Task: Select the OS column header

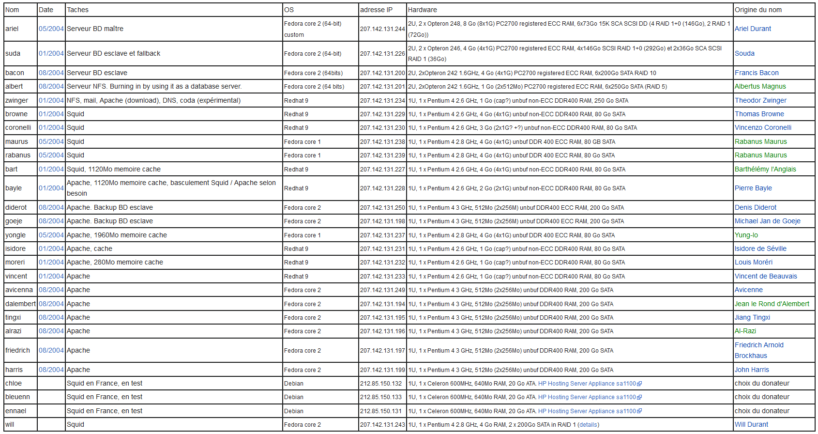Action: click(320, 10)
